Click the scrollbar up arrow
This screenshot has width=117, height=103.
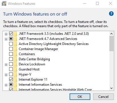(x=111, y=34)
